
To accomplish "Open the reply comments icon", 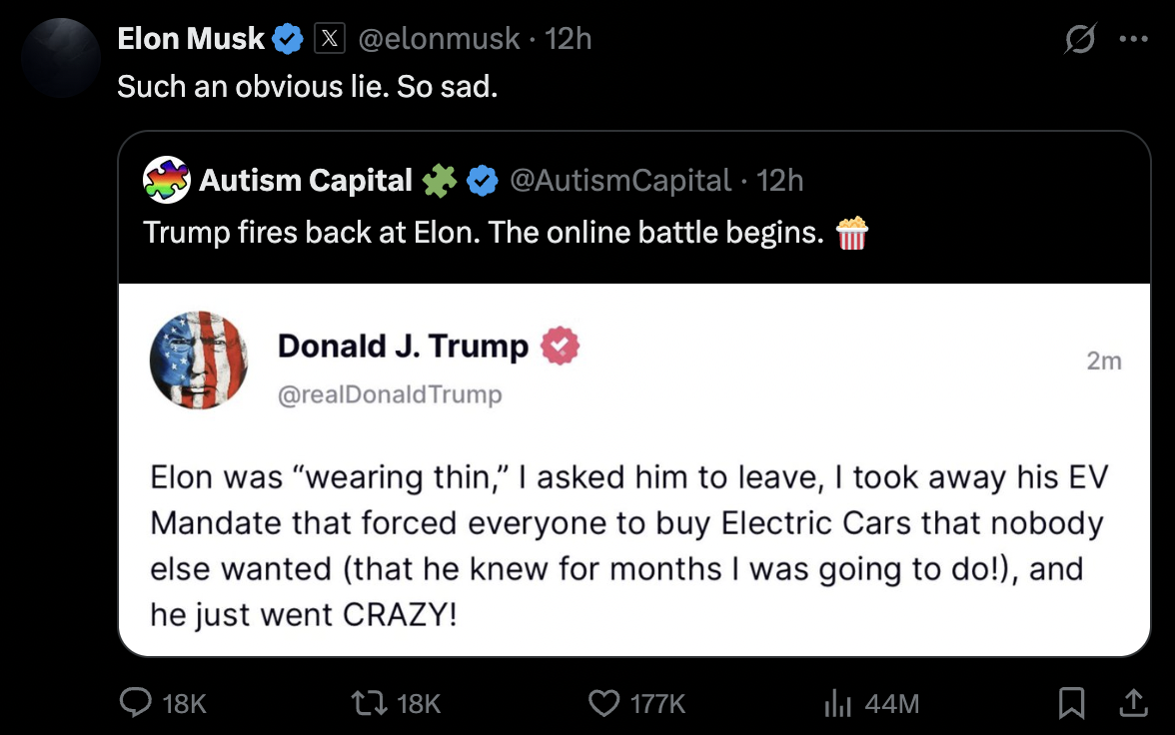I will 136,703.
